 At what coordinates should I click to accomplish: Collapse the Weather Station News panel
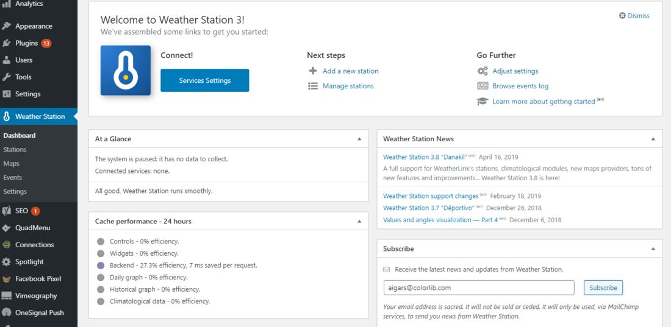tap(653, 139)
